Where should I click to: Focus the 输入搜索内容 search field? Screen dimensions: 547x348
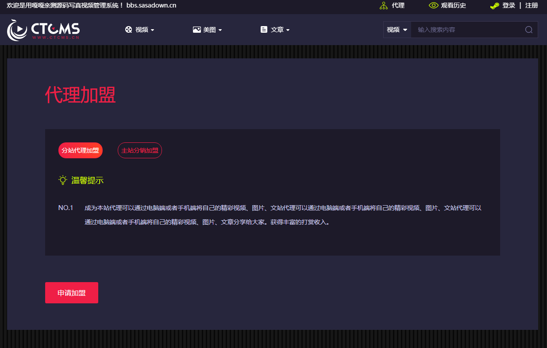coord(467,30)
